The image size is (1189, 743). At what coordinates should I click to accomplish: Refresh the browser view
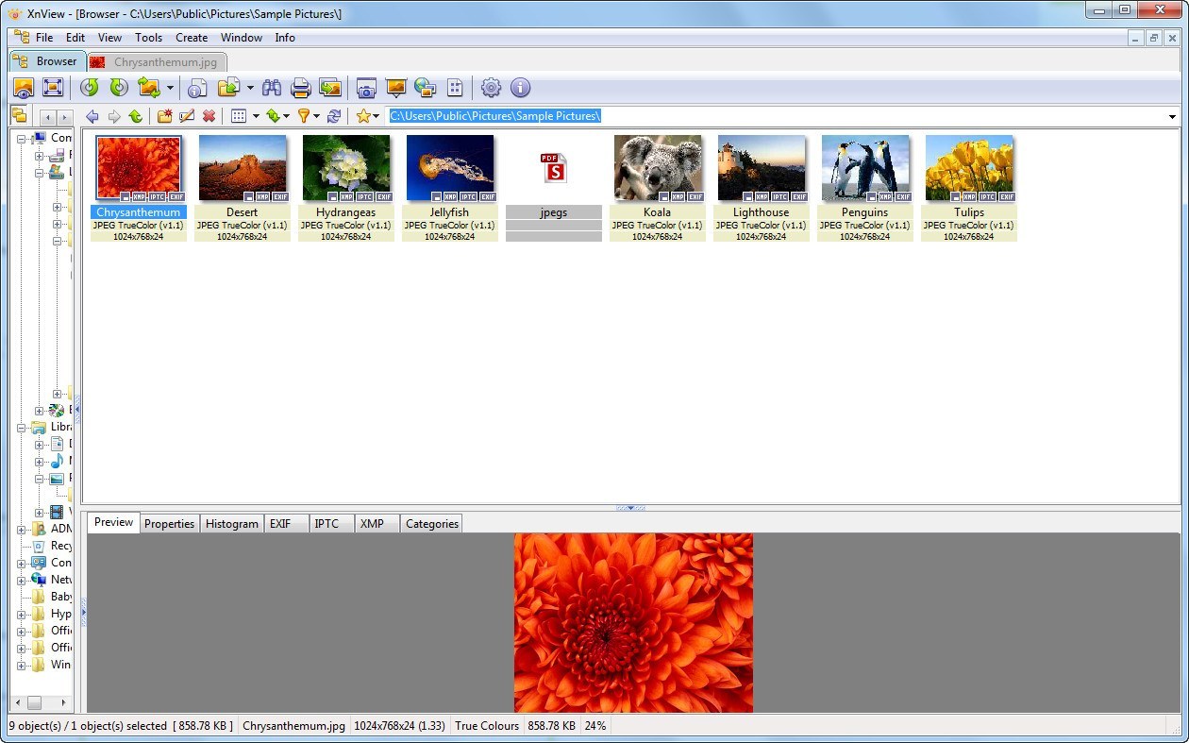pyautogui.click(x=334, y=115)
